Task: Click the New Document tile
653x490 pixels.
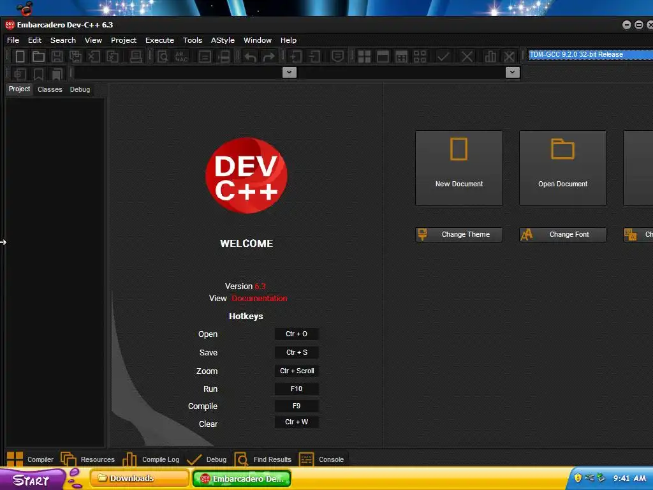Action: (459, 168)
